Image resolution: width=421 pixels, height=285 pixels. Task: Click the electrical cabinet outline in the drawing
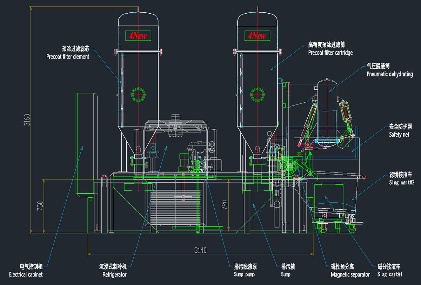[85, 144]
